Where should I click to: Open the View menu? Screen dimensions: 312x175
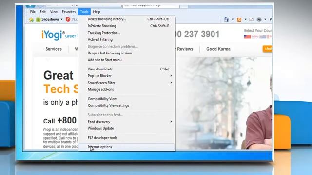[54, 12]
